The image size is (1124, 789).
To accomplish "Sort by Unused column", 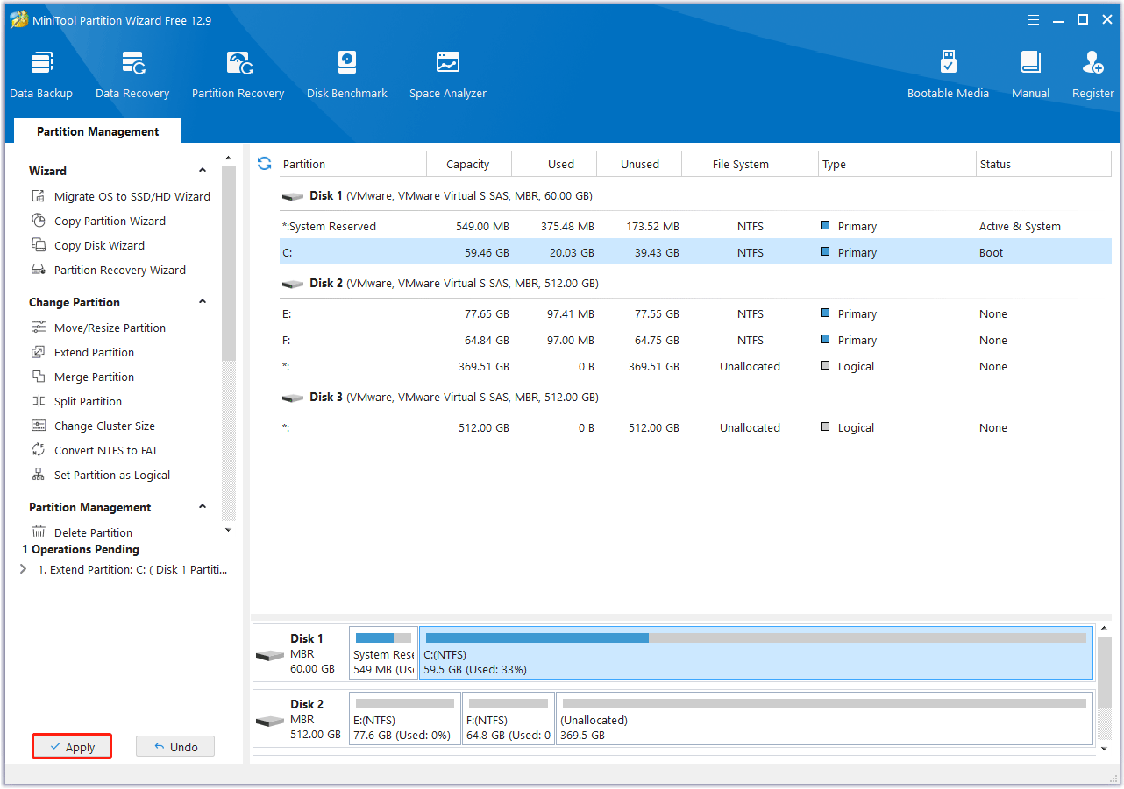I will click(639, 164).
